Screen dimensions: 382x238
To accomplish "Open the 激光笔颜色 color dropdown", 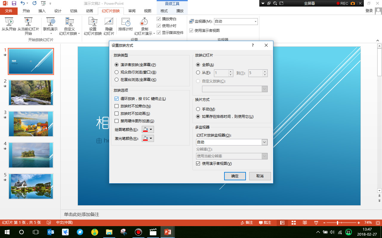I will point(151,138).
